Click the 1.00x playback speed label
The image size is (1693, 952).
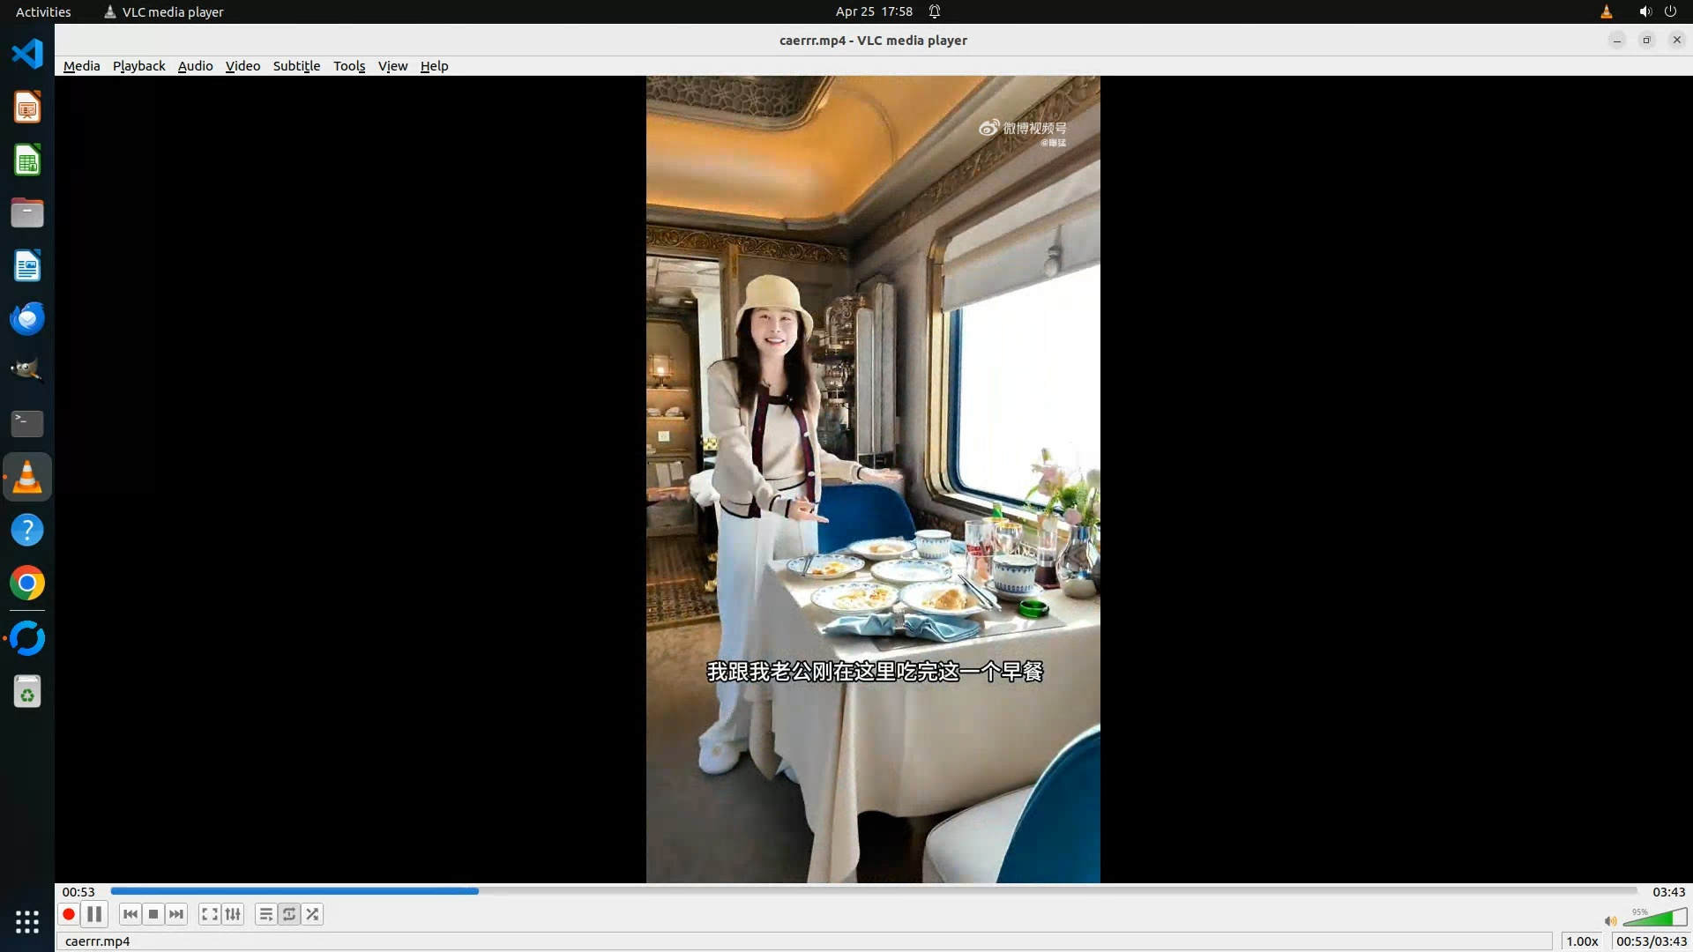[x=1582, y=941]
